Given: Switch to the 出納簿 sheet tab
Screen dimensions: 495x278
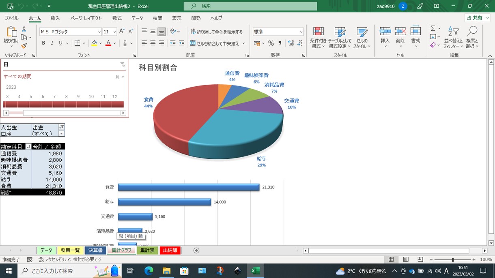Looking at the screenshot, I should pyautogui.click(x=170, y=250).
